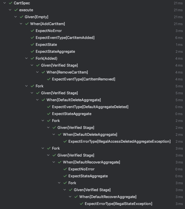This screenshot has height=209, width=185.
Task: Click the 6 ms duration of CartItemAdded
Action: click(179, 38)
